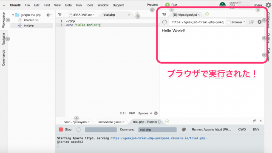
Task: Restart the runner with the reload icon
Action: [x=78, y=130]
